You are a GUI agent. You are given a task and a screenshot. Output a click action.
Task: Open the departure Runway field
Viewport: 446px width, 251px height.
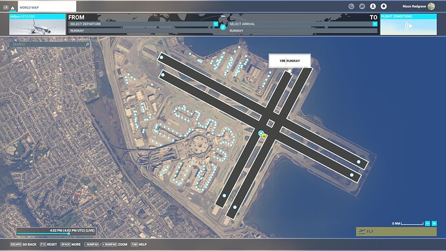click(143, 30)
